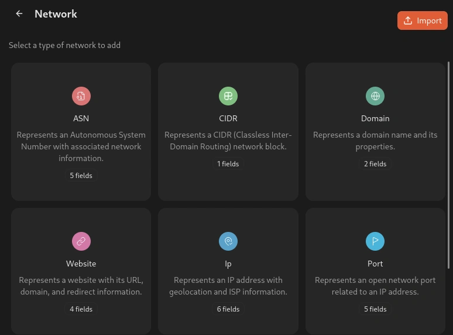Click the Domain "2 fields" badge
Image resolution: width=453 pixels, height=335 pixels.
375,164
